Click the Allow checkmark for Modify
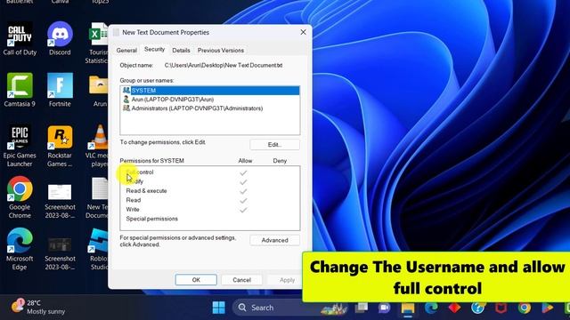 [x=243, y=181]
